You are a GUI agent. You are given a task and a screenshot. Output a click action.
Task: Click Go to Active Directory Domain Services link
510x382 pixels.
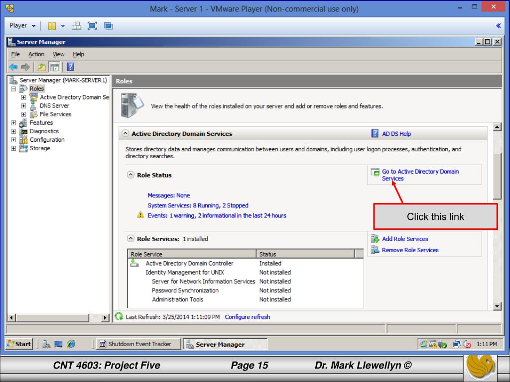tap(420, 175)
